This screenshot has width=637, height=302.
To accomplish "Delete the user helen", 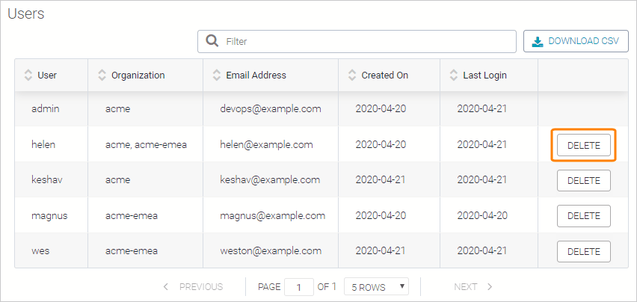I will click(x=583, y=145).
